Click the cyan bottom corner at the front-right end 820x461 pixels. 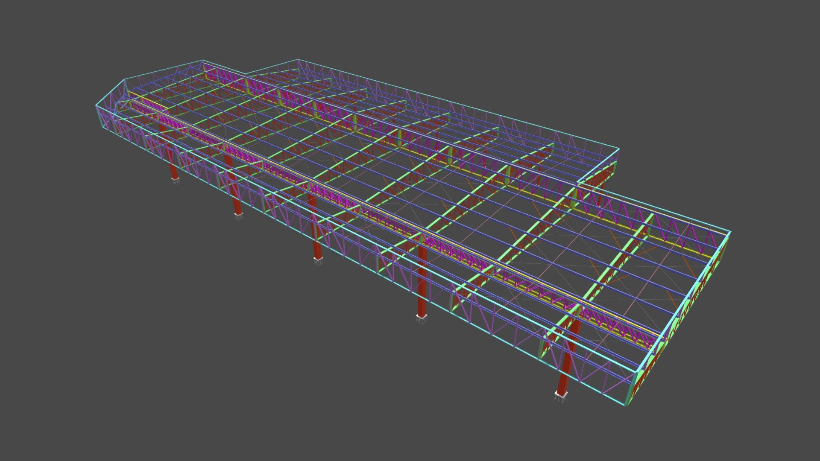point(626,405)
